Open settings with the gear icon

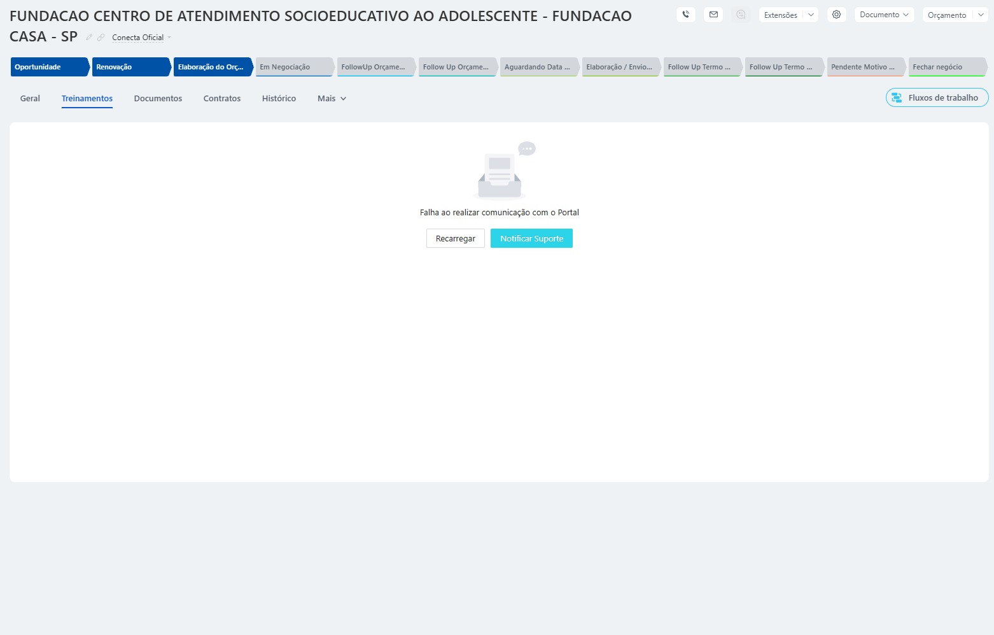836,15
